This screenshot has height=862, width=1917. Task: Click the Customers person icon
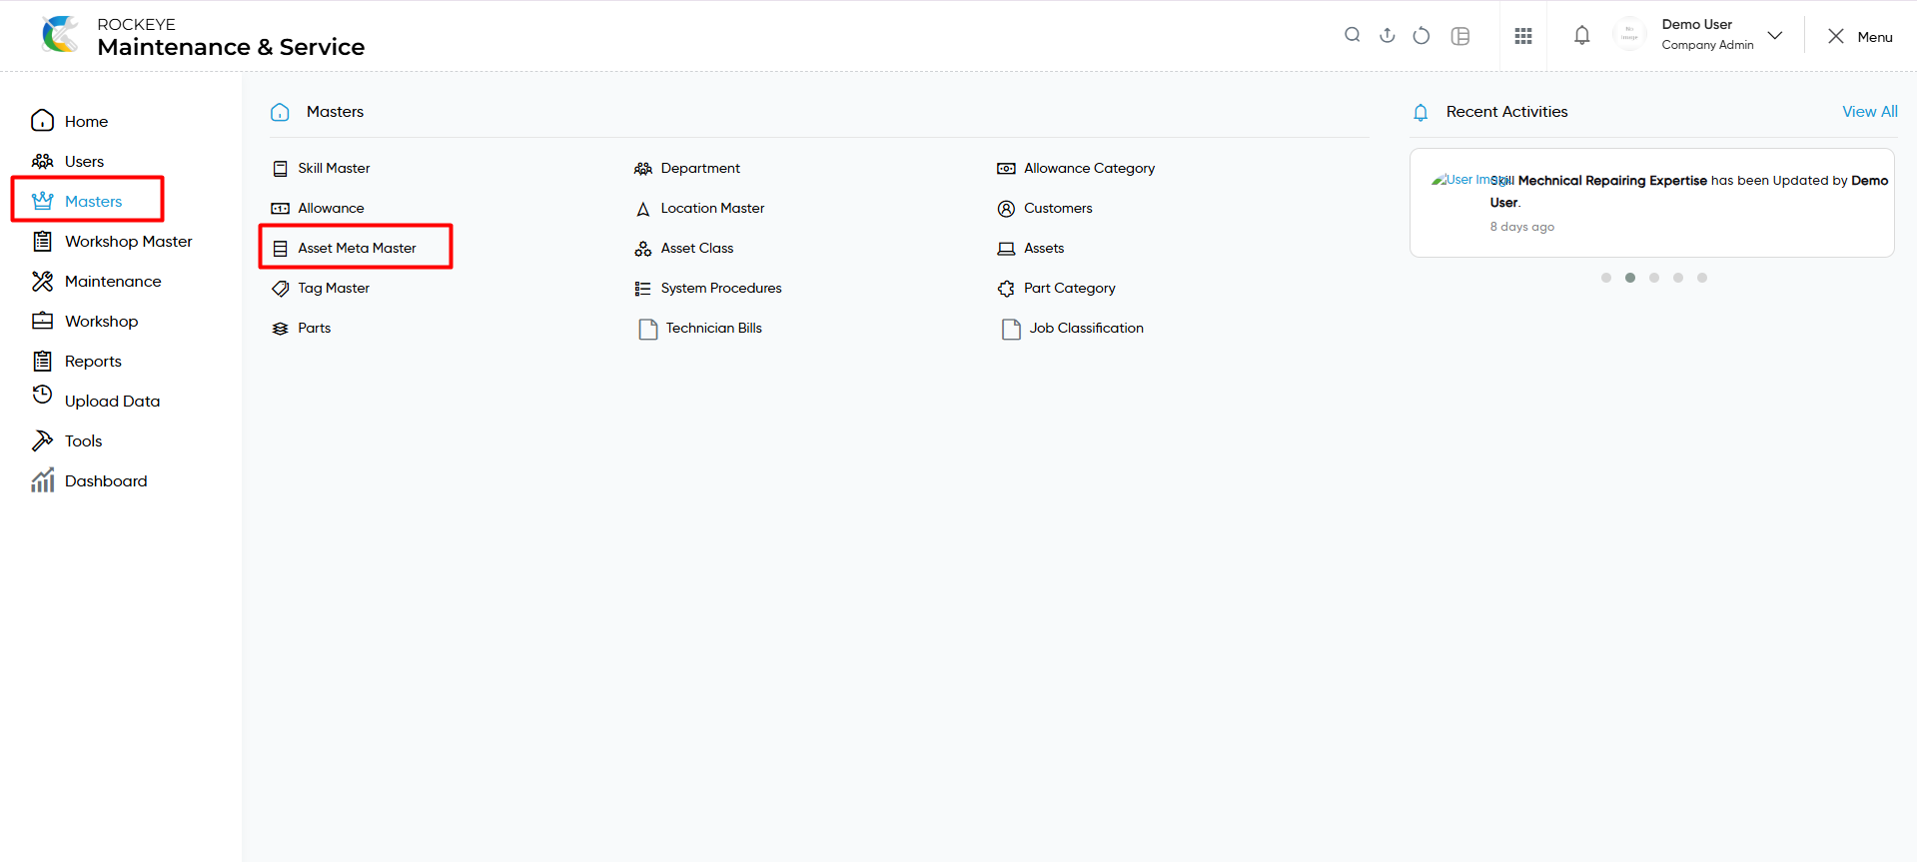1006,208
